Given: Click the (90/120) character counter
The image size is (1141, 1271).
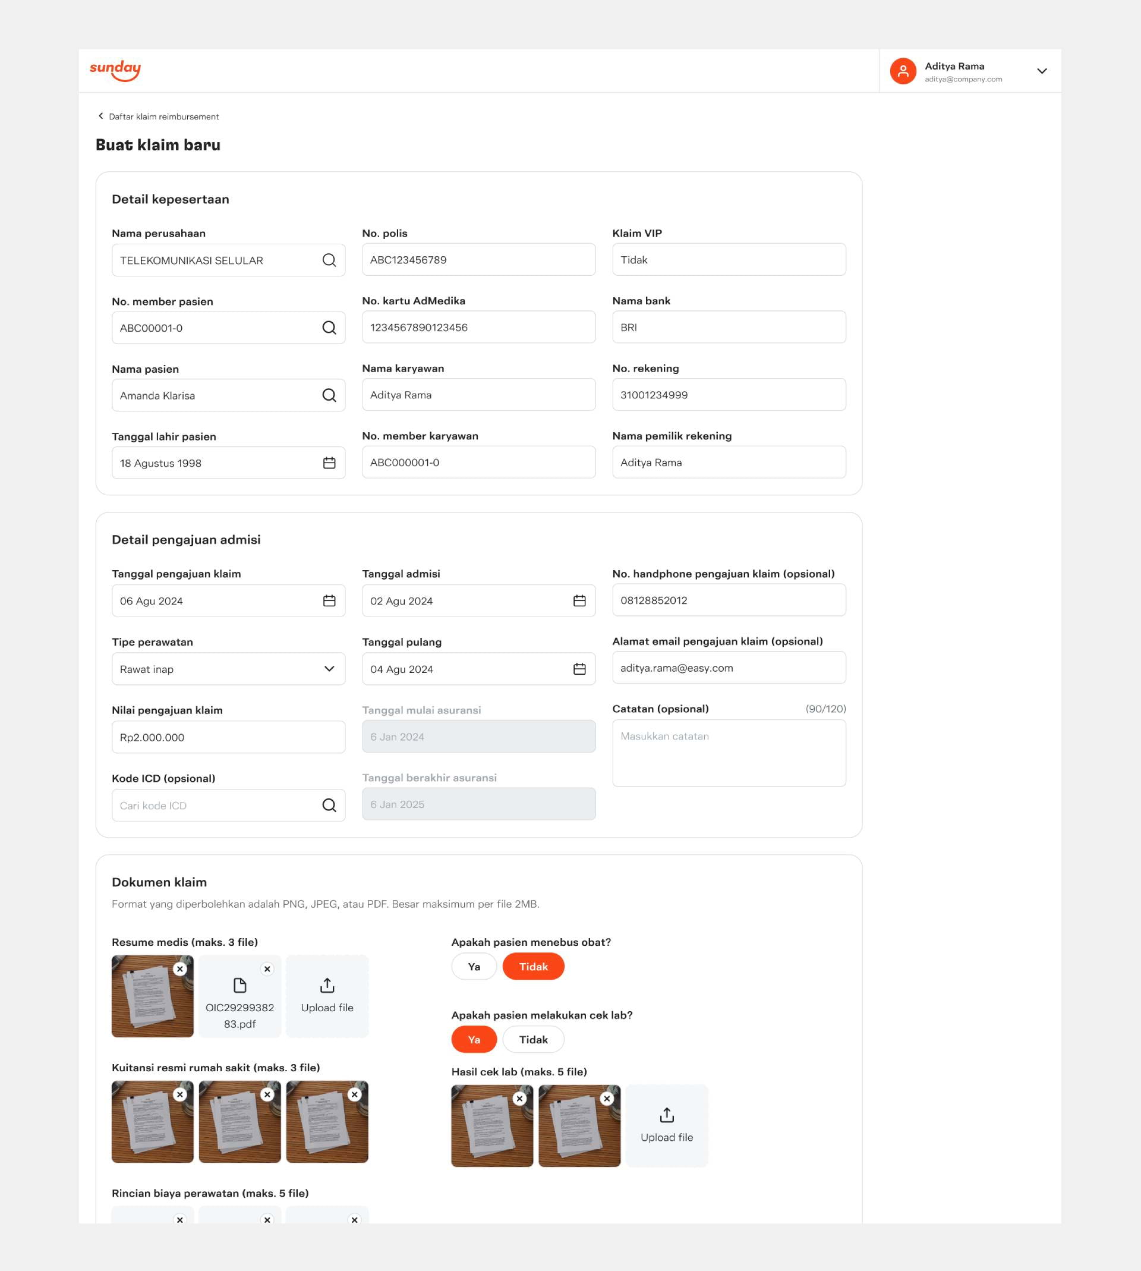Looking at the screenshot, I should point(825,709).
